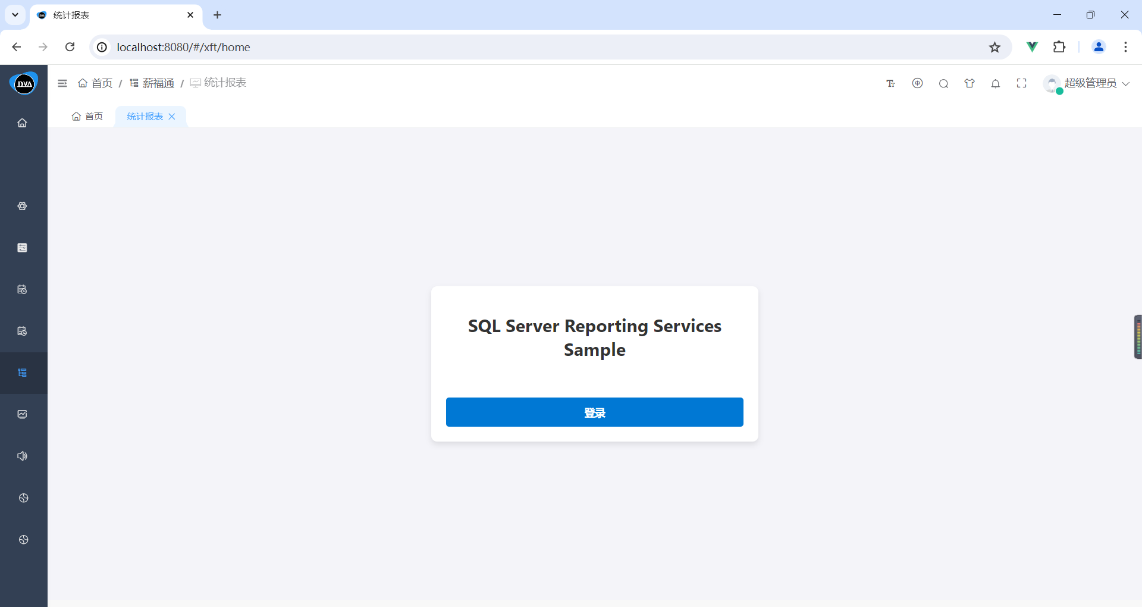
Task: Click 薪福通 in the breadcrumb
Action: pos(158,83)
